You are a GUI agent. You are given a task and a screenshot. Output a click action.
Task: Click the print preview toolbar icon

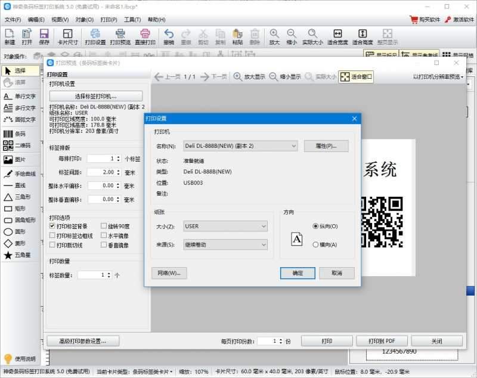tap(120, 37)
